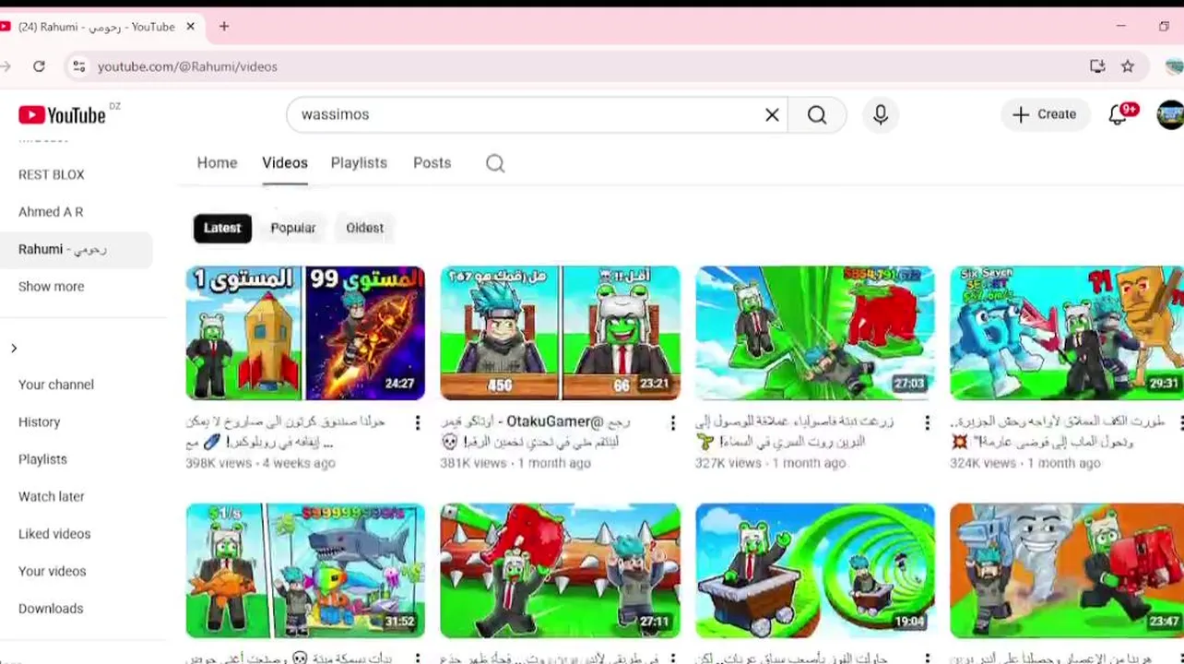Open the notifications bell

click(x=1119, y=114)
